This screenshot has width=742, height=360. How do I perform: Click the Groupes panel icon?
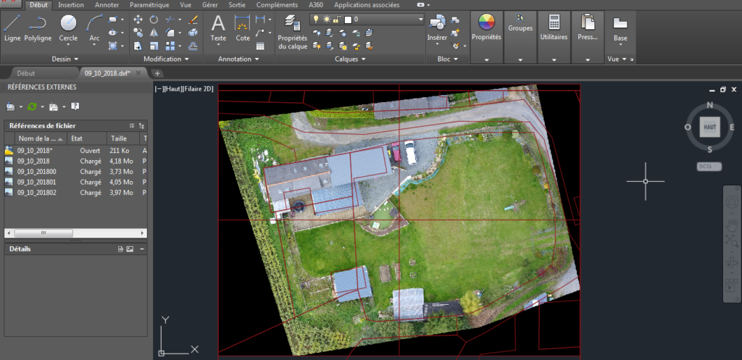(x=520, y=18)
